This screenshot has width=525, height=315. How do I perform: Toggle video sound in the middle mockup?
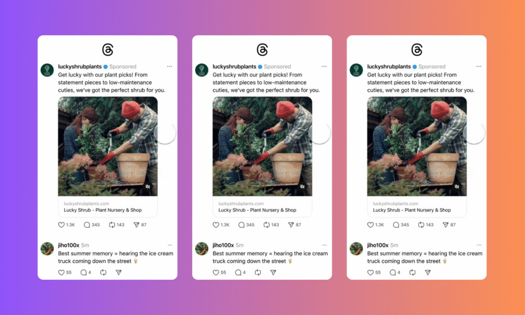pyautogui.click(x=302, y=186)
